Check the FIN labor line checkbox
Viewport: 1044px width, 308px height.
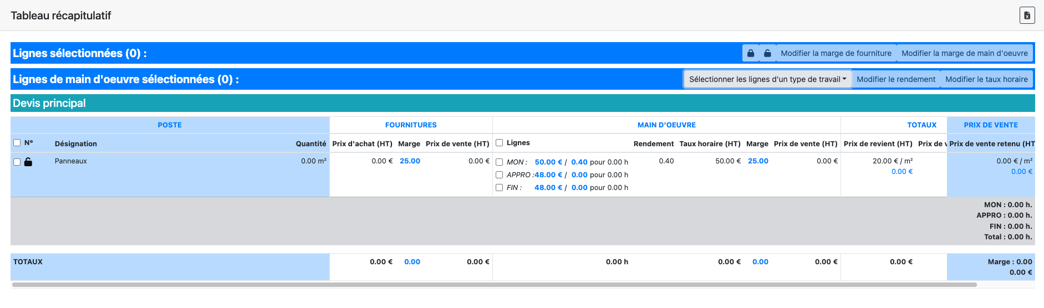pos(500,188)
